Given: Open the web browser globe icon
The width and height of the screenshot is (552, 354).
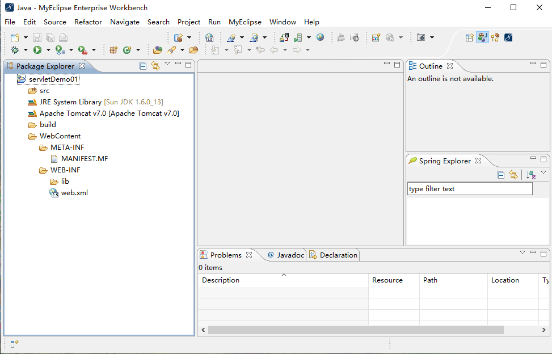Looking at the screenshot, I should (x=321, y=37).
